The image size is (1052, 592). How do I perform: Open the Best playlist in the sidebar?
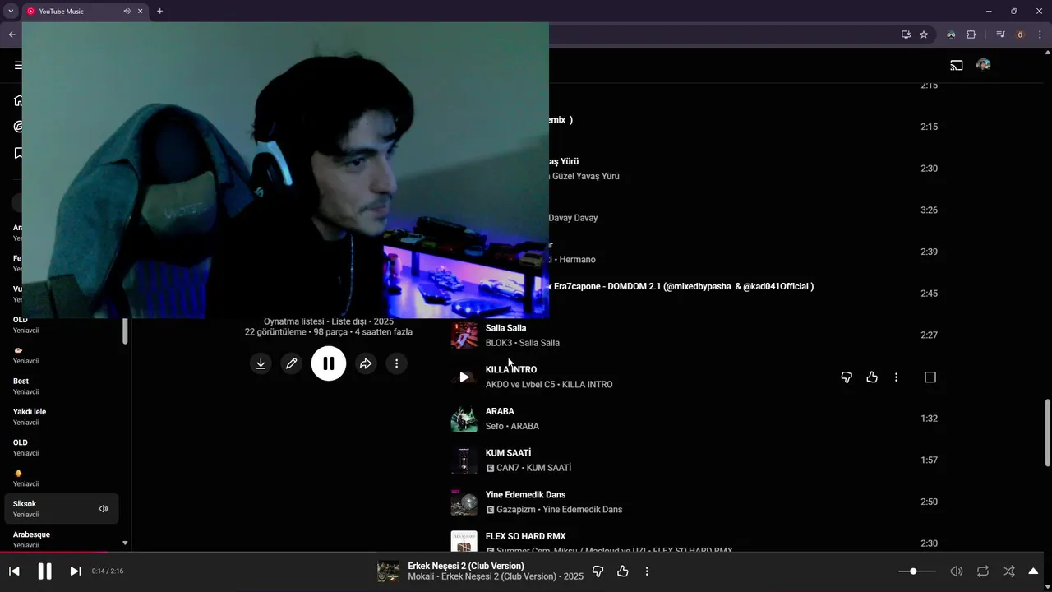click(62, 386)
